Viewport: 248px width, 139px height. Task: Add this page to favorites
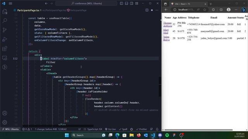[205, 10]
